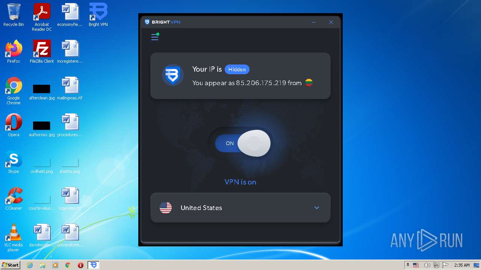Open the Action Center flag icon

coord(445,265)
